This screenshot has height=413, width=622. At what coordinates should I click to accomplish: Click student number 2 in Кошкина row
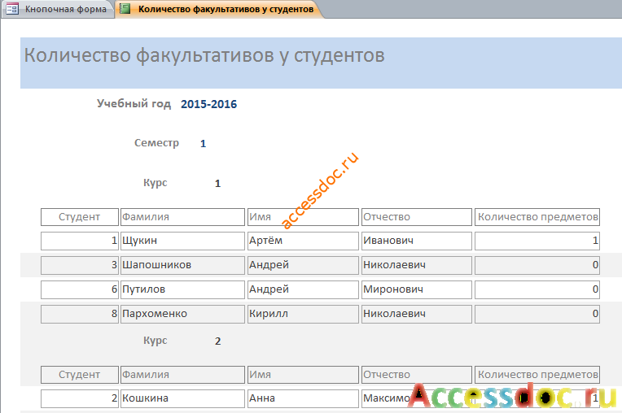80,398
